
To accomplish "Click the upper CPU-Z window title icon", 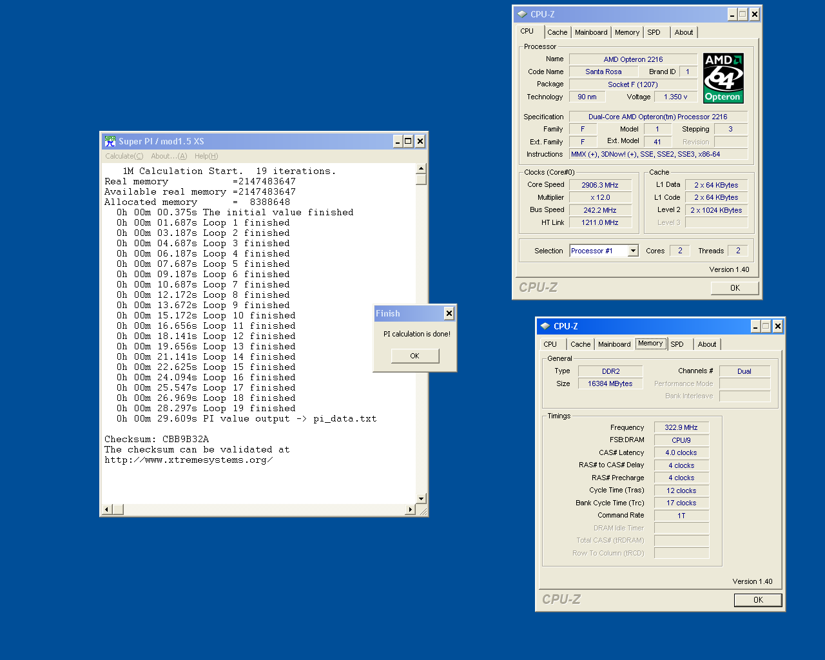I will tap(522, 14).
